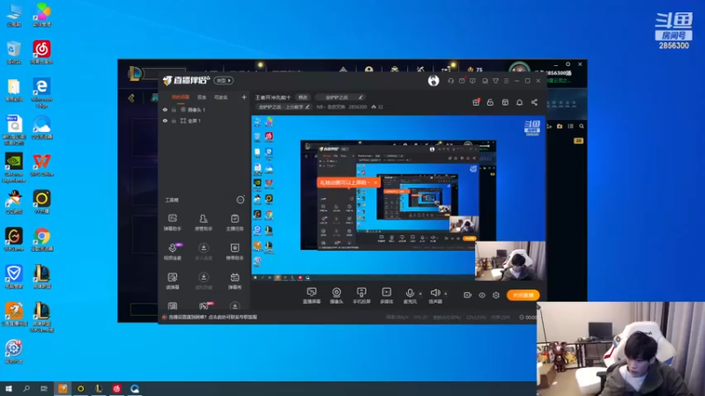Mute the speaker in bottom toolbar
Viewport: 705px width, 396px height.
(434, 296)
